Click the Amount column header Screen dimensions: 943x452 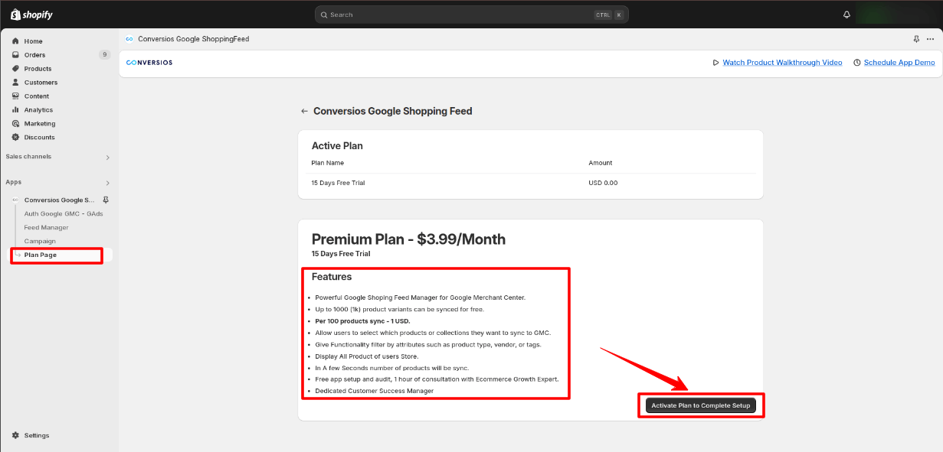601,163
